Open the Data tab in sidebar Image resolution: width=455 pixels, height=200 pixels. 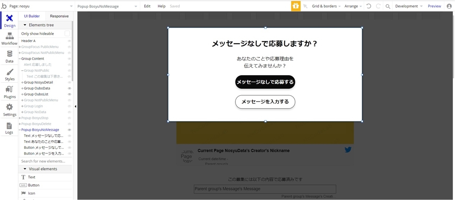click(x=9, y=57)
